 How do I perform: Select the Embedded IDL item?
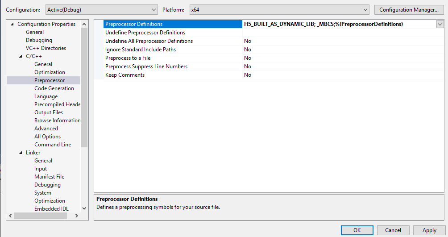click(x=51, y=209)
